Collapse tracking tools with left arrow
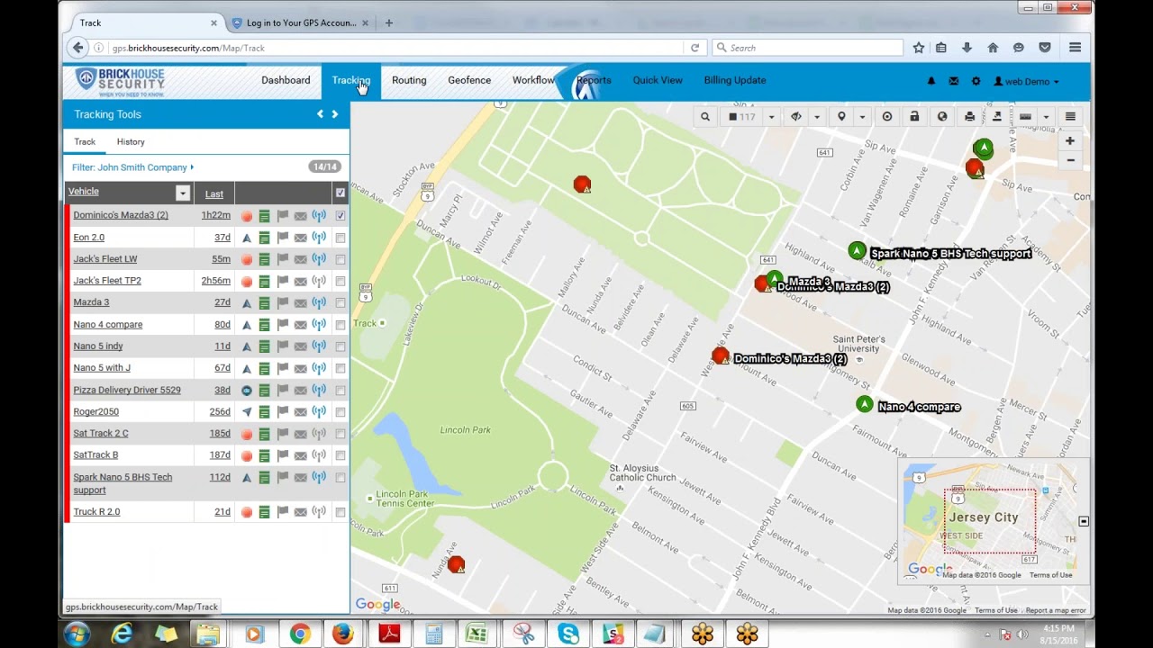 tap(320, 114)
